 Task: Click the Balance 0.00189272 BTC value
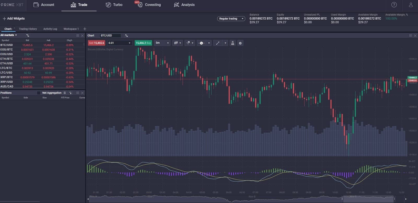261,19
